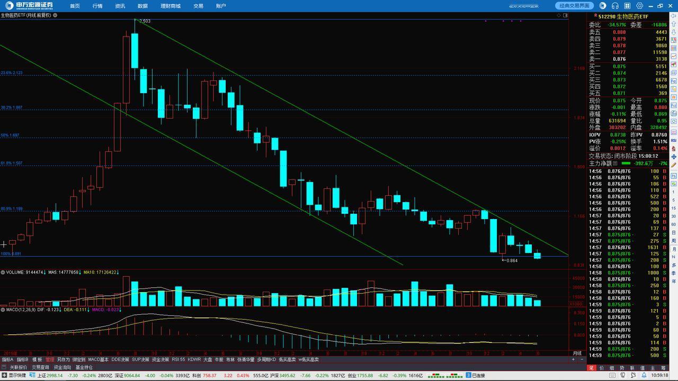Select the 指标B tab
Viewport: 678px width, 381px height.
click(x=22, y=359)
